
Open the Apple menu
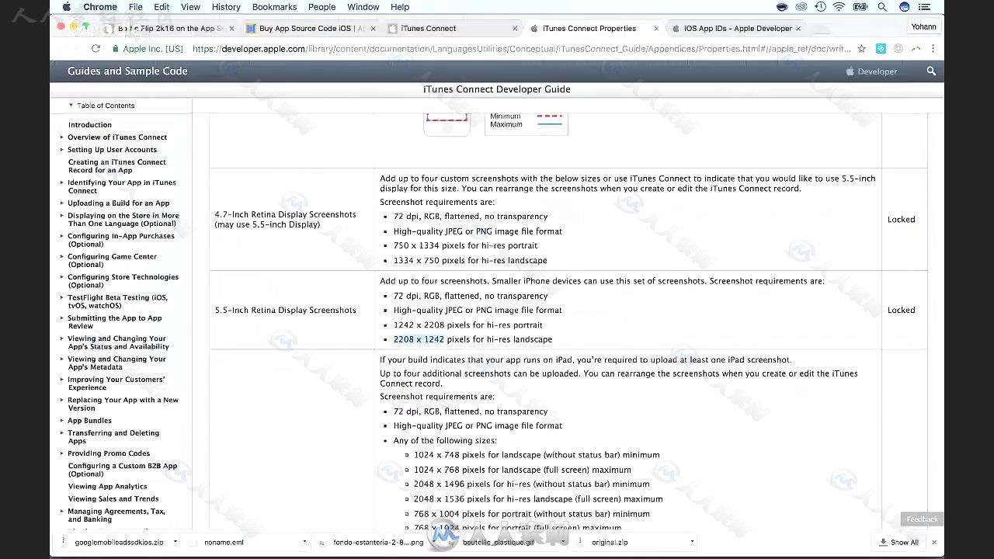(x=66, y=7)
